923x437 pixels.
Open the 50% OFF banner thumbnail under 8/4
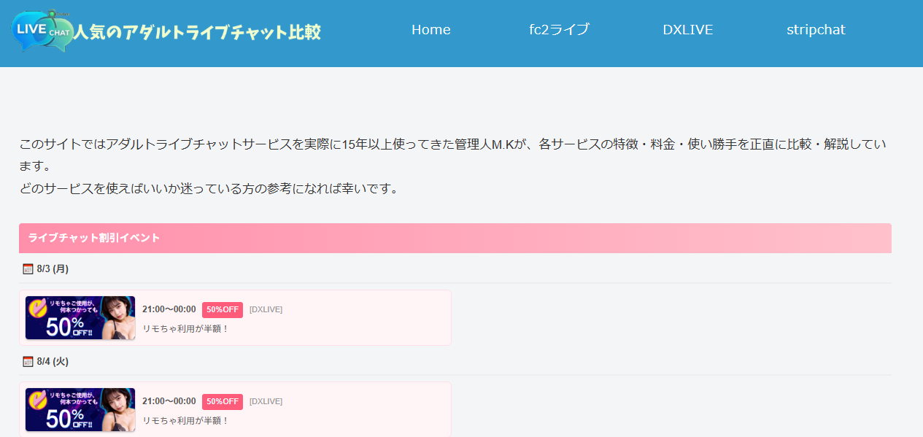(x=80, y=410)
